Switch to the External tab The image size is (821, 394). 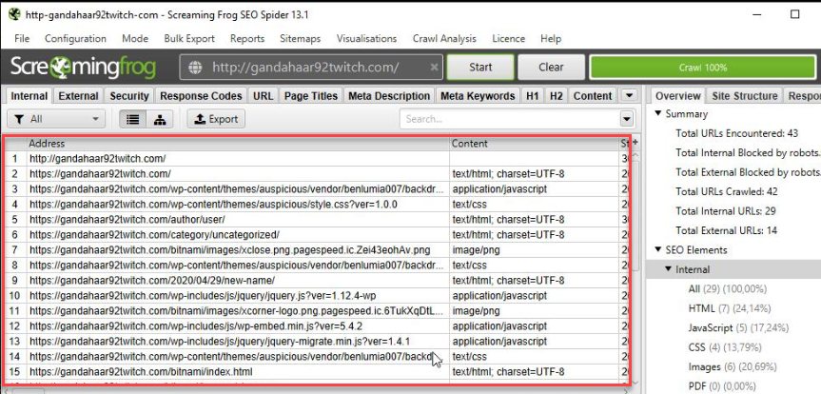(78, 96)
